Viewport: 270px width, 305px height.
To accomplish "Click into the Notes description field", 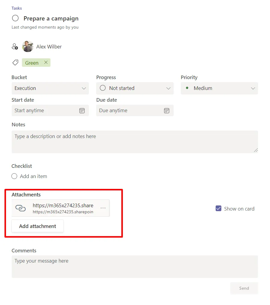I will pos(135,142).
